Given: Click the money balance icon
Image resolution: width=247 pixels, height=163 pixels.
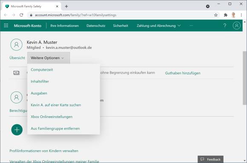Looking at the screenshot, I should pyautogui.click(x=16, y=73).
